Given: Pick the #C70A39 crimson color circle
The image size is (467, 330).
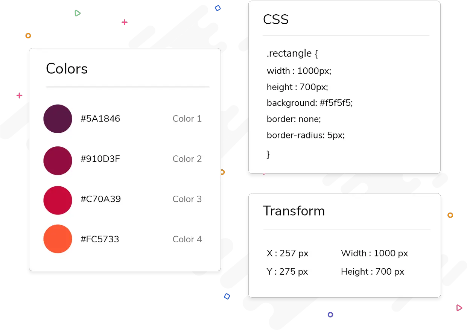Looking at the screenshot, I should click(x=58, y=201).
